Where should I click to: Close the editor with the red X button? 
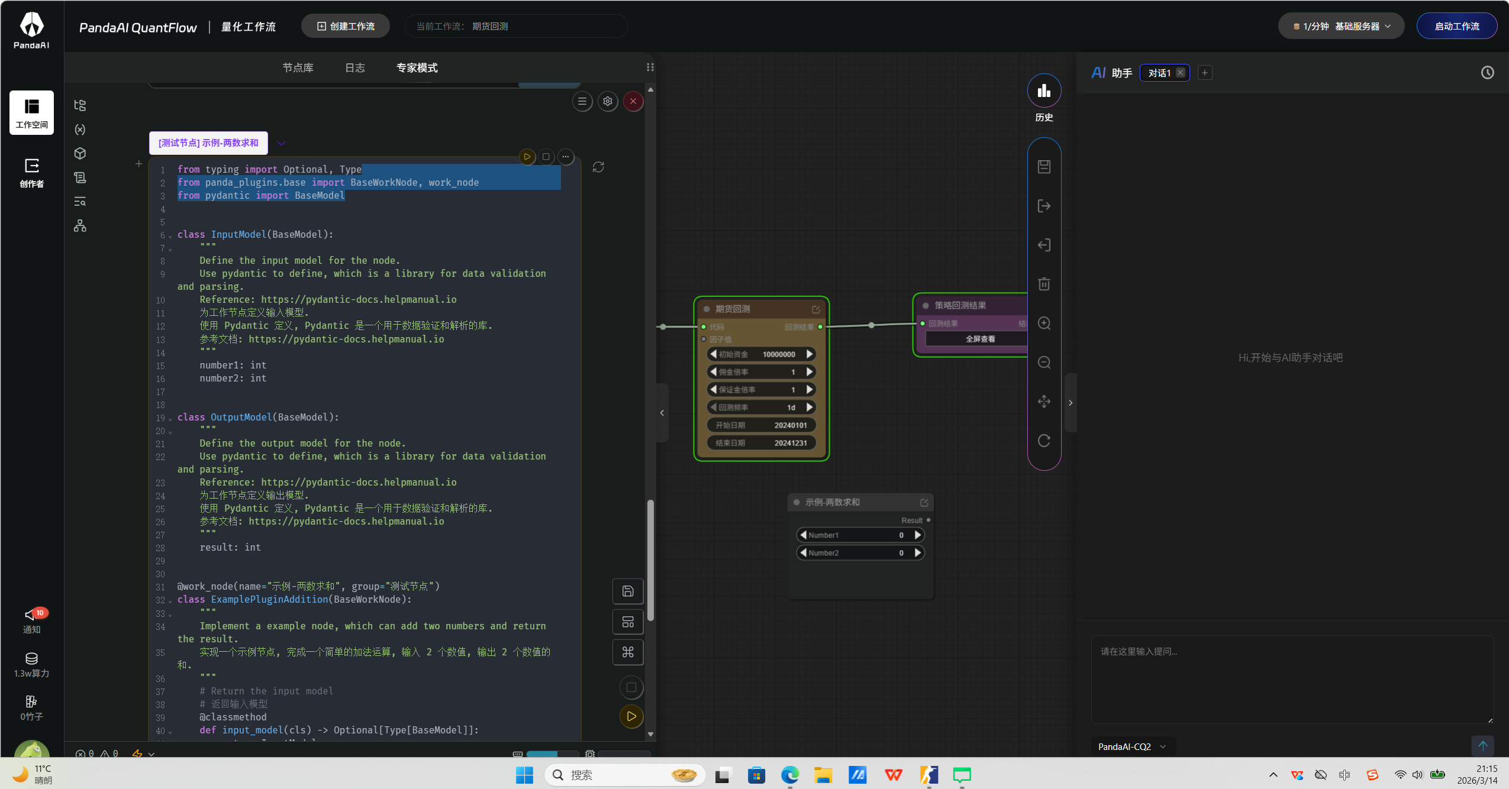pos(633,101)
